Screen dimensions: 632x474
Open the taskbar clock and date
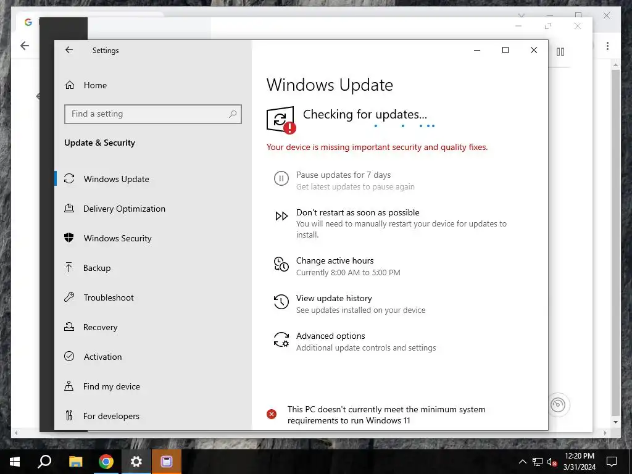[579, 462]
